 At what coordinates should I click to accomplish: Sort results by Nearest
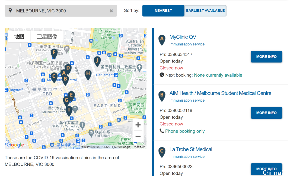163,11
